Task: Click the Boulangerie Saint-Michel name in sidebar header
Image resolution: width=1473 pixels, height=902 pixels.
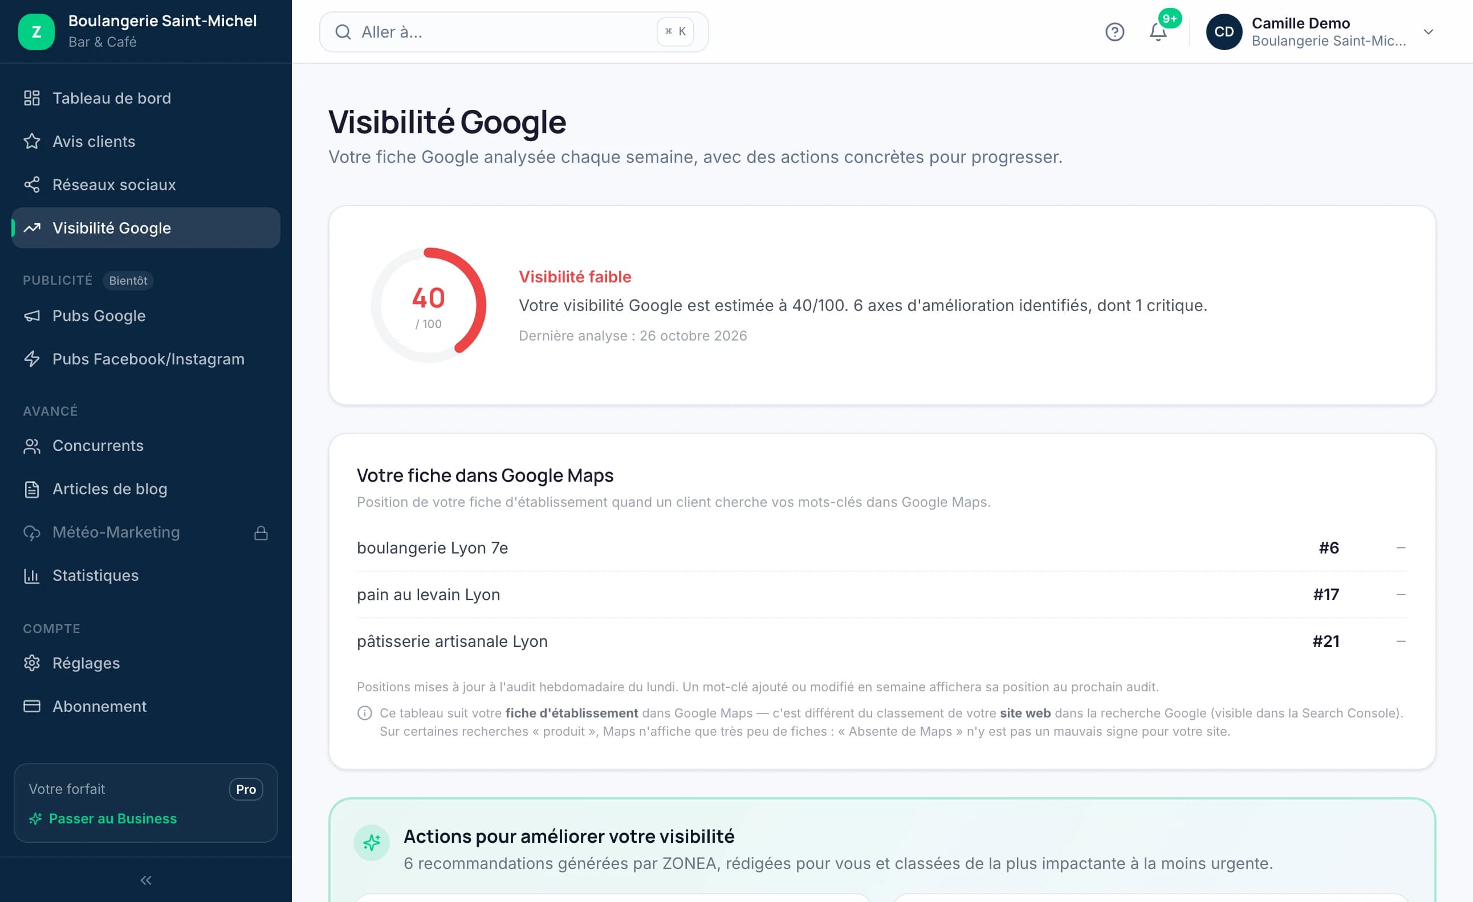Action: point(162,21)
